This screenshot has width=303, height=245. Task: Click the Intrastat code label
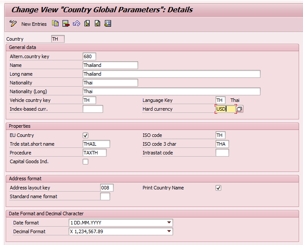pyautogui.click(x=158, y=153)
